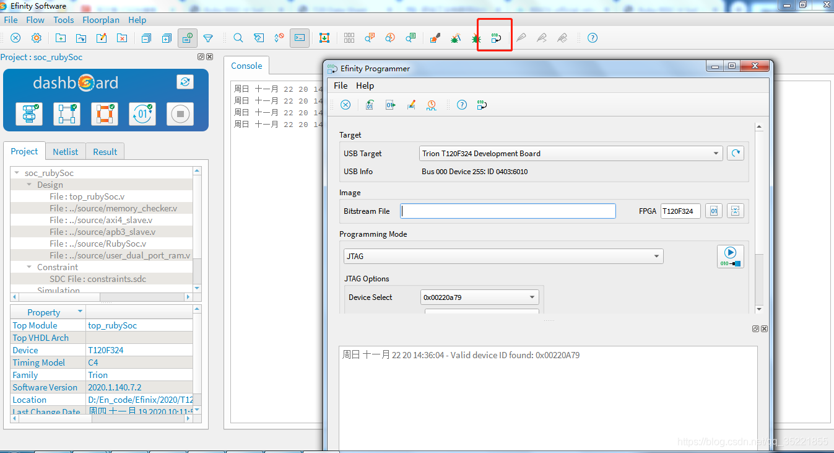Switch to the Result tab

tap(105, 152)
